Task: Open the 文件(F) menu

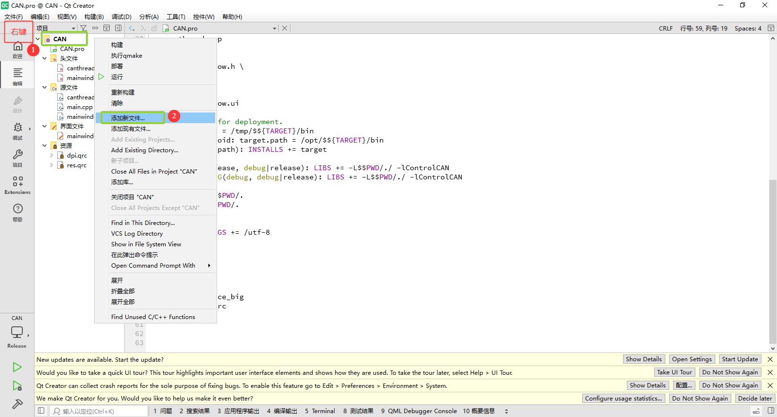Action: 14,16
